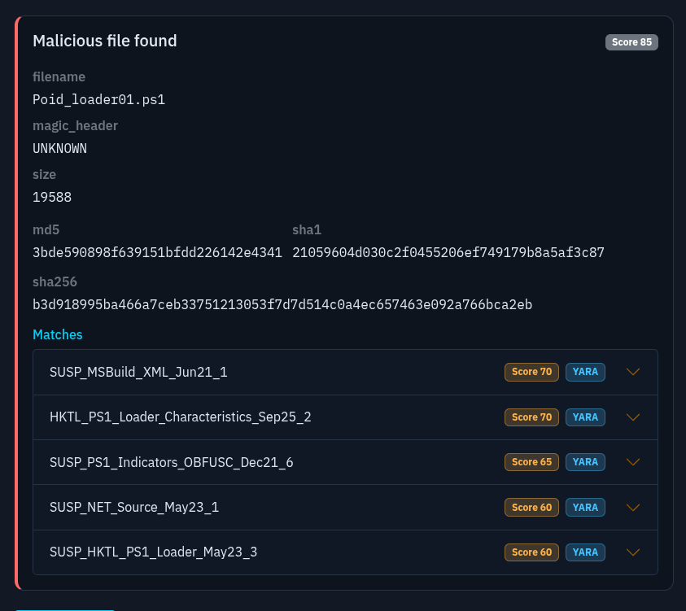Select the filename Poid_loader01.ps1
This screenshot has width=686, height=611.
pyautogui.click(x=98, y=99)
